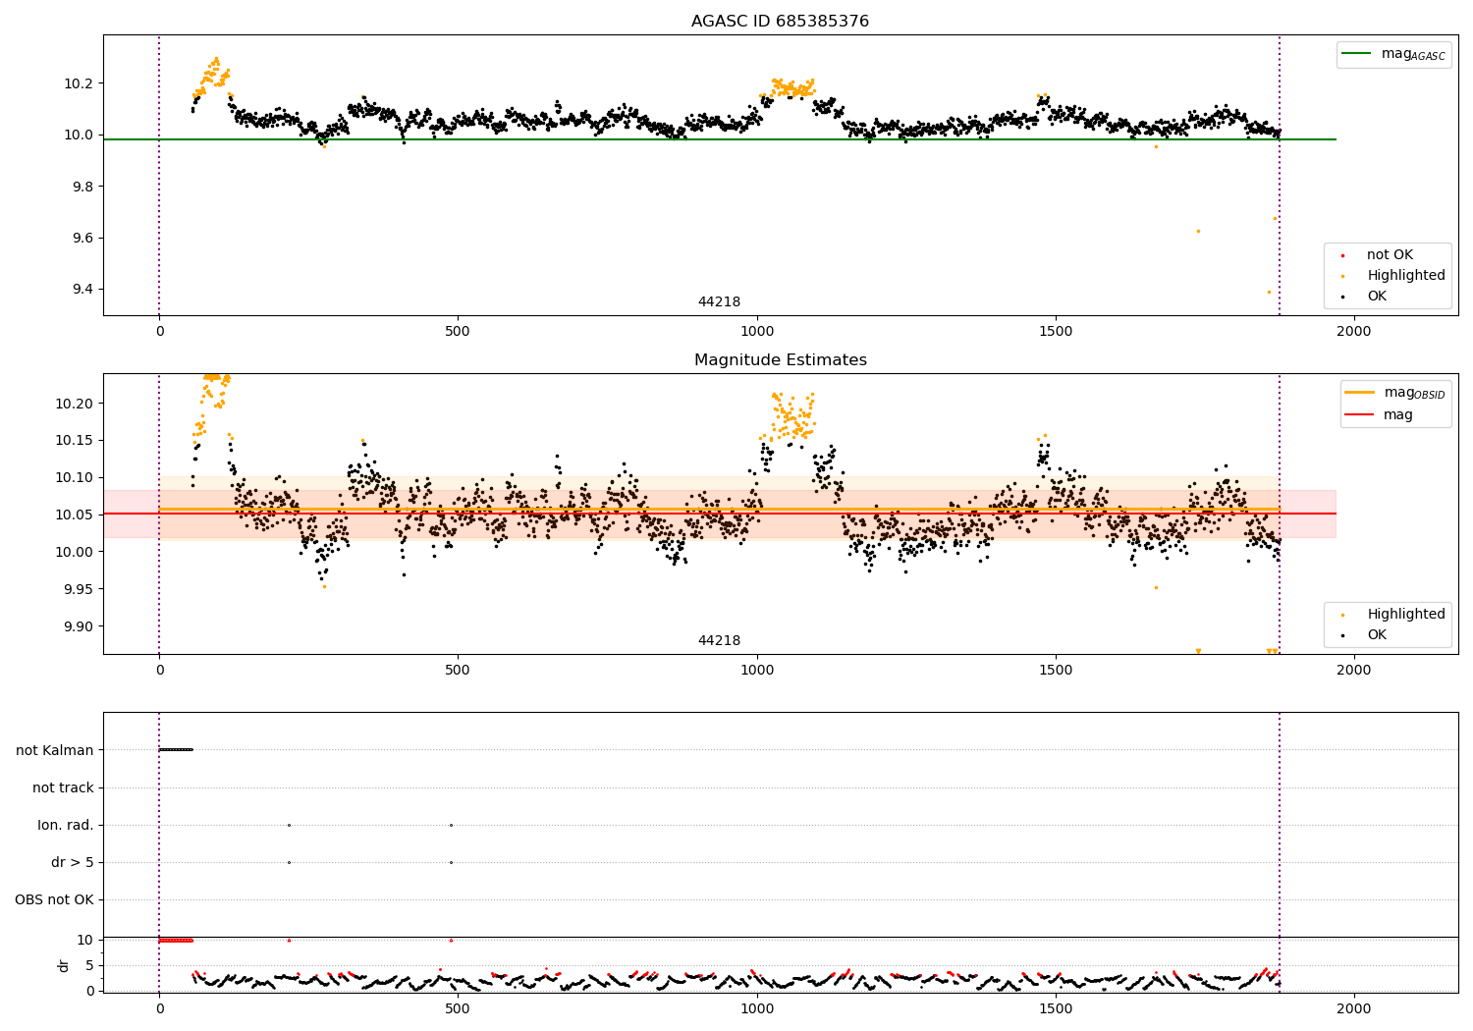Click the 'Ion. rad.' row label
The width and height of the screenshot is (1473, 1031).
(x=66, y=826)
